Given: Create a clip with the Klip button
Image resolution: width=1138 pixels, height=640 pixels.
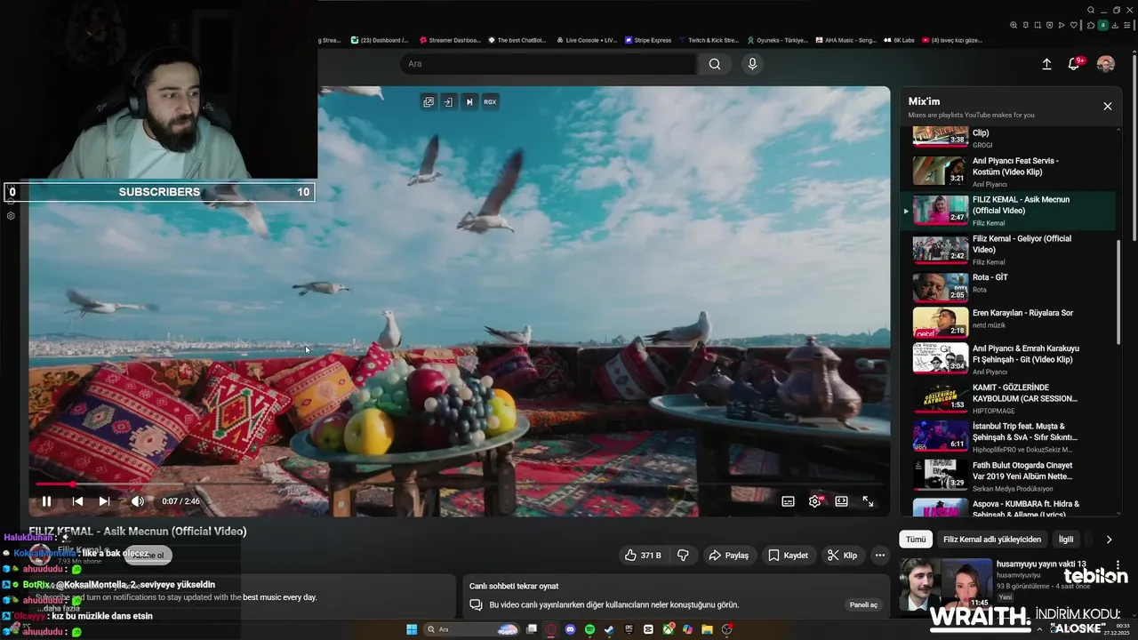Looking at the screenshot, I should point(842,555).
